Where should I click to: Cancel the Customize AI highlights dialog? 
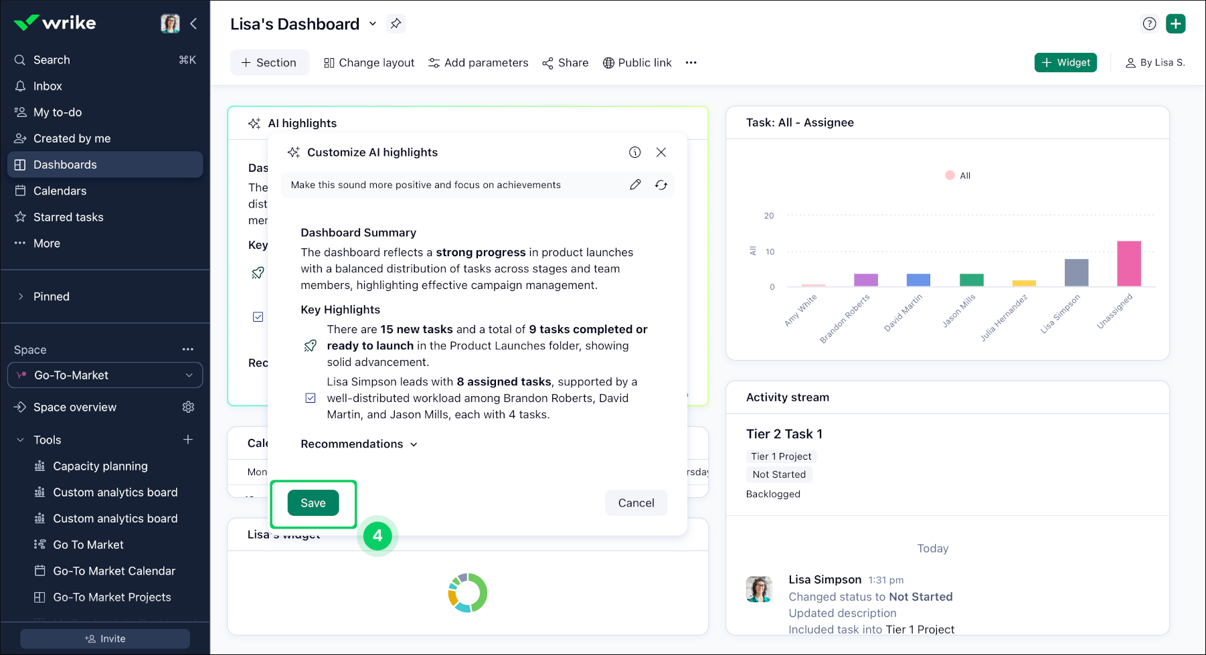[636, 503]
